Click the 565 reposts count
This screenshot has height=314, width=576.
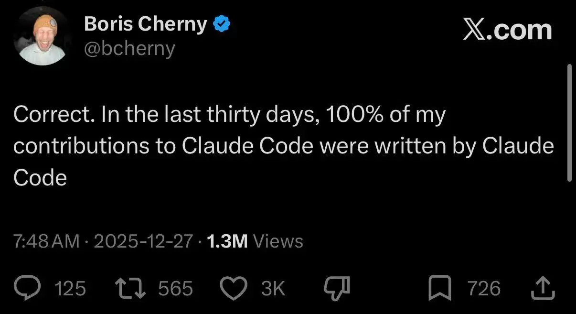(175, 289)
